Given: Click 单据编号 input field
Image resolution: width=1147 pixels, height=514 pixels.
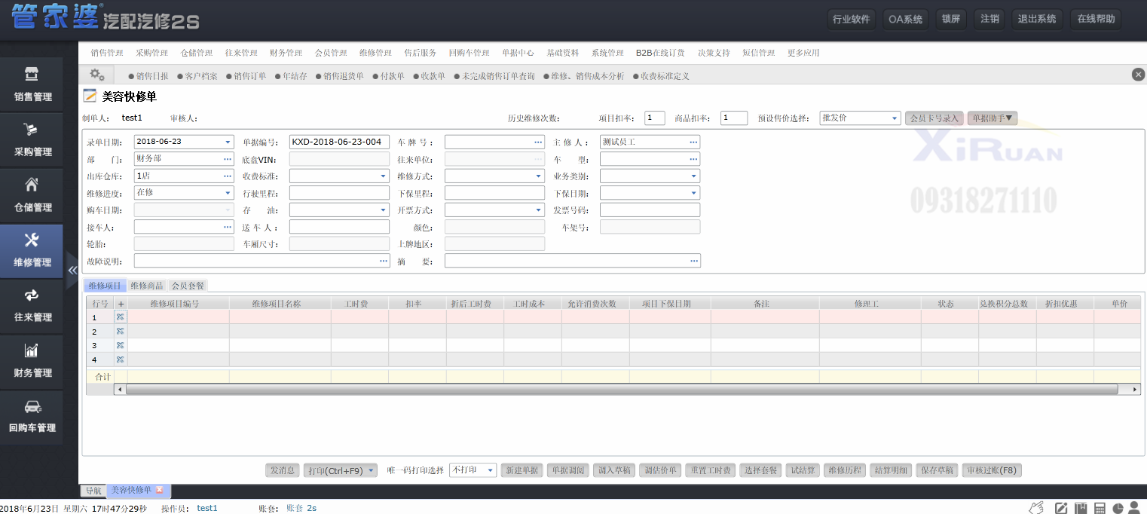Looking at the screenshot, I should coord(339,142).
